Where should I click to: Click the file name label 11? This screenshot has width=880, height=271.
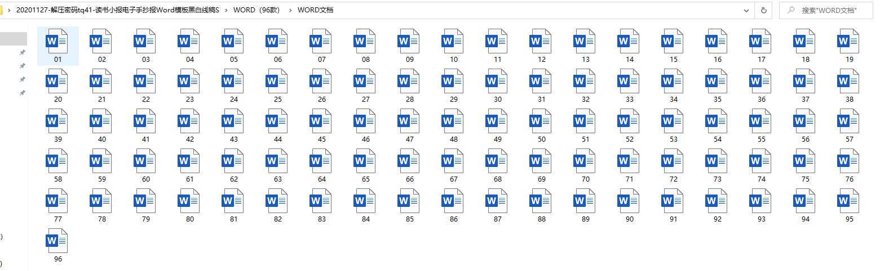point(497,60)
